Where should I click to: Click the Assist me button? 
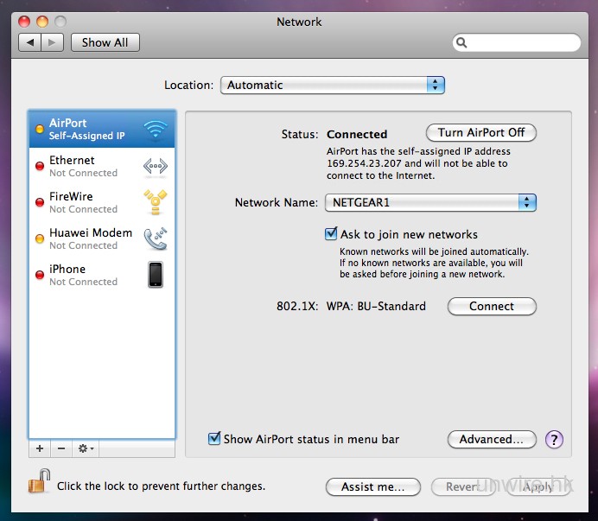tap(372, 487)
